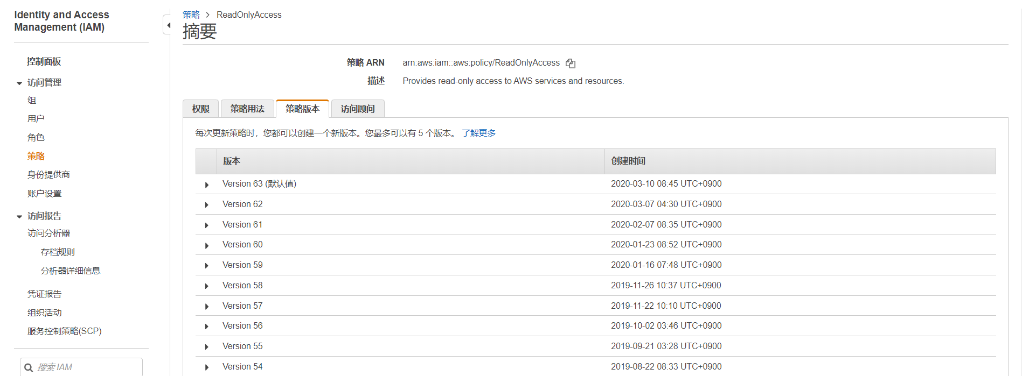
Task: Navigate to 用户 in the sidebar
Action: coord(36,118)
